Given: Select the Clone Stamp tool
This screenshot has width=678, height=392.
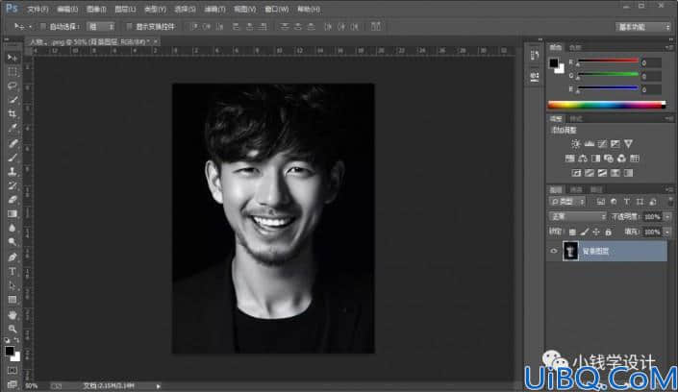Looking at the screenshot, I should pos(13,172).
